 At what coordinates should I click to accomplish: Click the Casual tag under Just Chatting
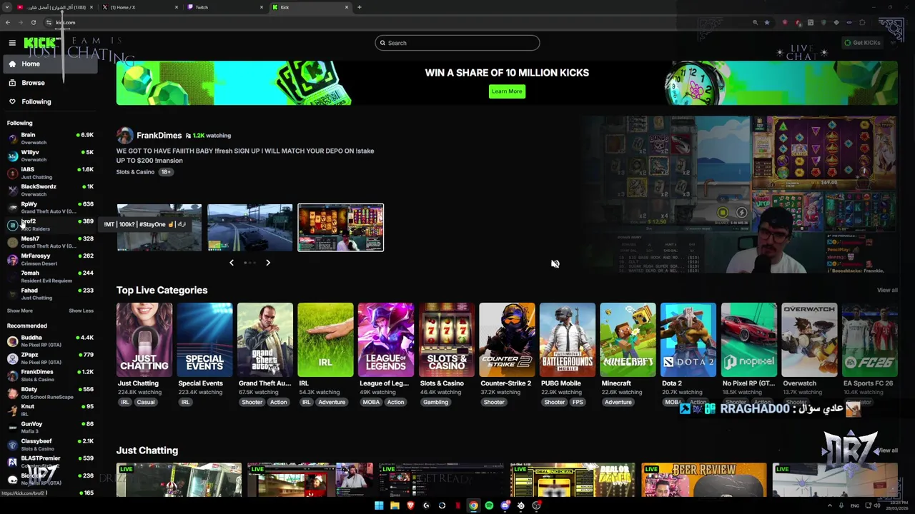[146, 402]
